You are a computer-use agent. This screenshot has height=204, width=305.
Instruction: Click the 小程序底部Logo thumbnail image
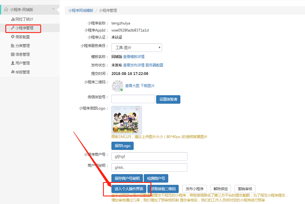tap(126, 120)
